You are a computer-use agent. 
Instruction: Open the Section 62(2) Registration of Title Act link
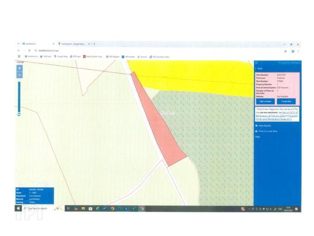pyautogui.click(x=277, y=114)
